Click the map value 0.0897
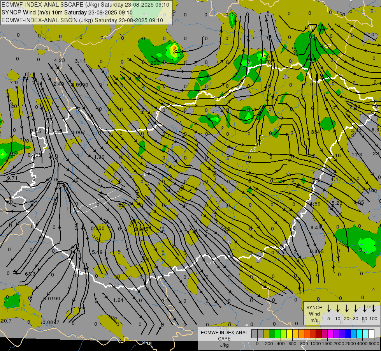Image resolution: width=381 pixels, height=351 pixels. (x=51, y=322)
